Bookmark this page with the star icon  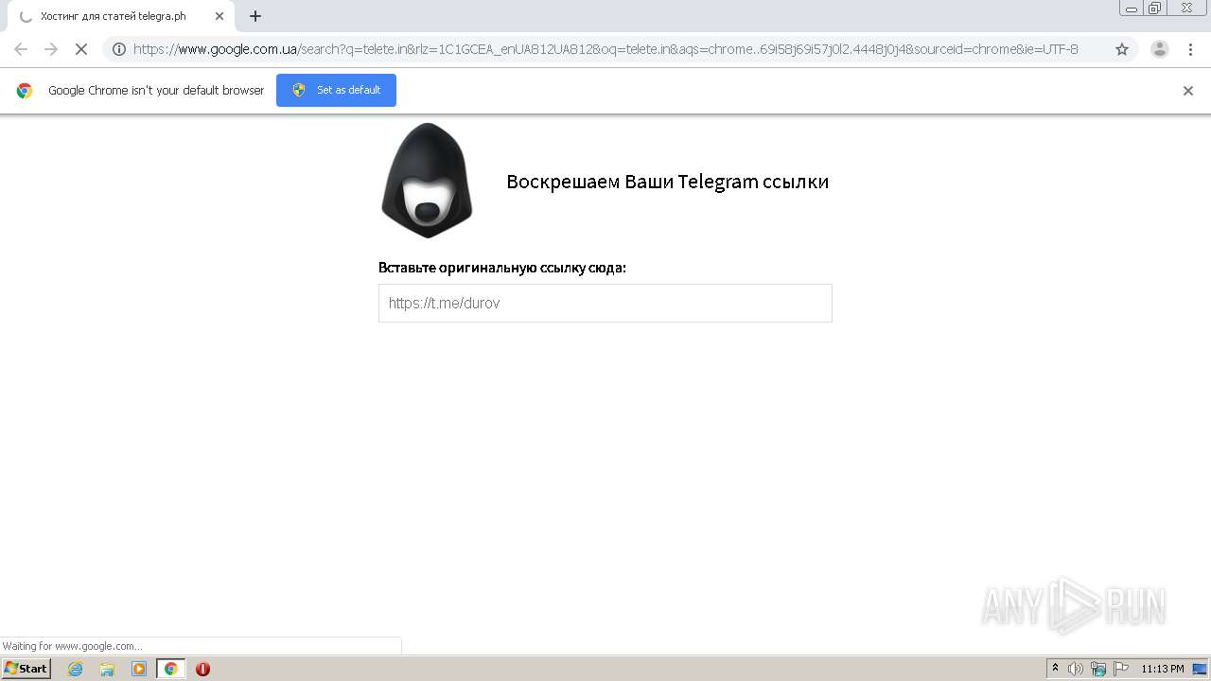click(x=1122, y=49)
